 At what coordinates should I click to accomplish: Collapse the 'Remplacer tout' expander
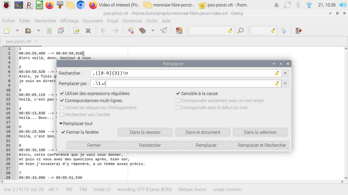[x=61, y=124]
